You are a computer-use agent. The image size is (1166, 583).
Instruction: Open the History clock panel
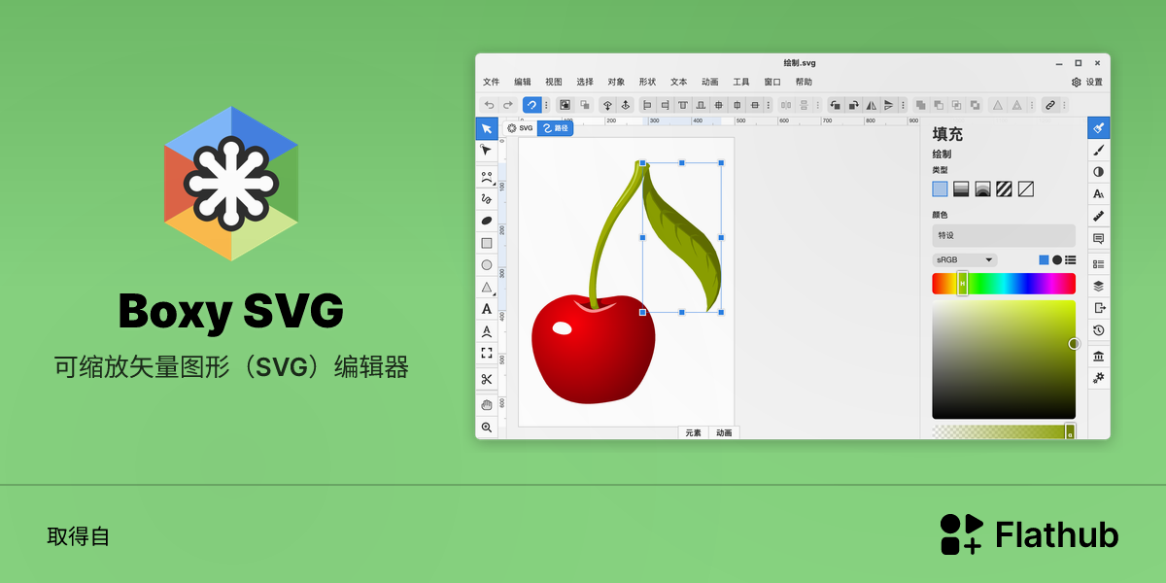click(x=1099, y=331)
